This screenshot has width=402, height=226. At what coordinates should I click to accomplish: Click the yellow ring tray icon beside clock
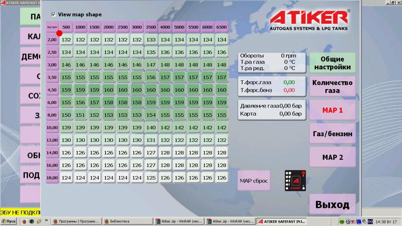[x=370, y=221]
